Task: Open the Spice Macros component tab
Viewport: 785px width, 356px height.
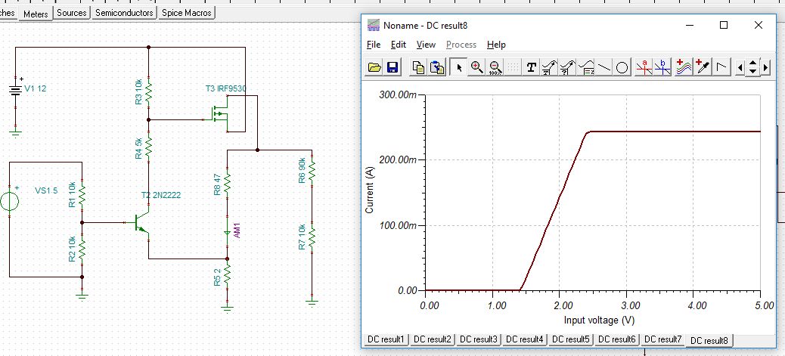Action: pyautogui.click(x=187, y=13)
